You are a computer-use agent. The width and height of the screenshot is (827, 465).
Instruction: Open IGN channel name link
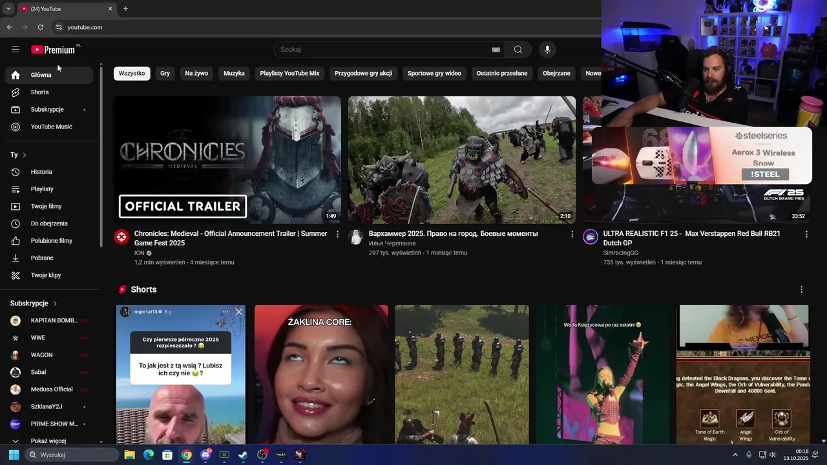pyautogui.click(x=140, y=253)
